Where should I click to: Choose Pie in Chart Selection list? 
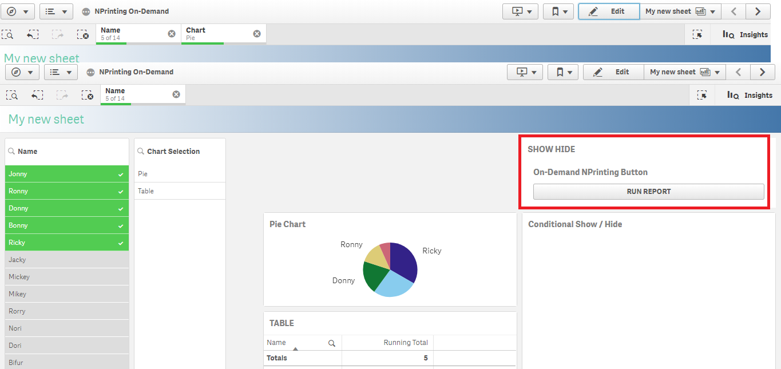coord(180,174)
